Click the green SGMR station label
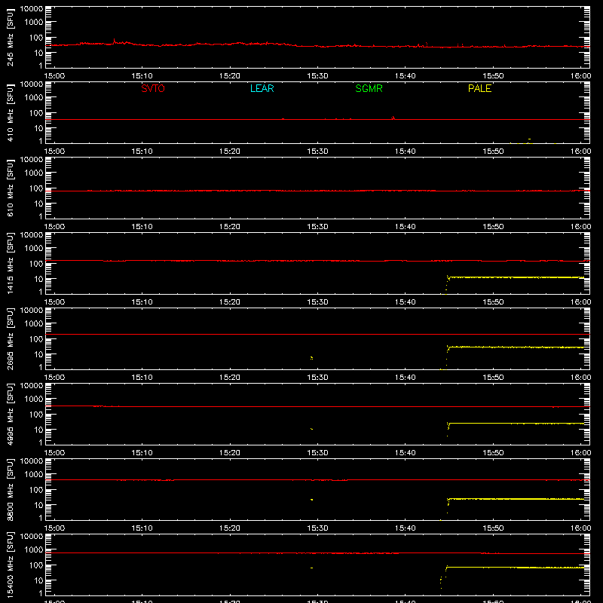Viewport: 603px width, 603px height. (x=369, y=88)
